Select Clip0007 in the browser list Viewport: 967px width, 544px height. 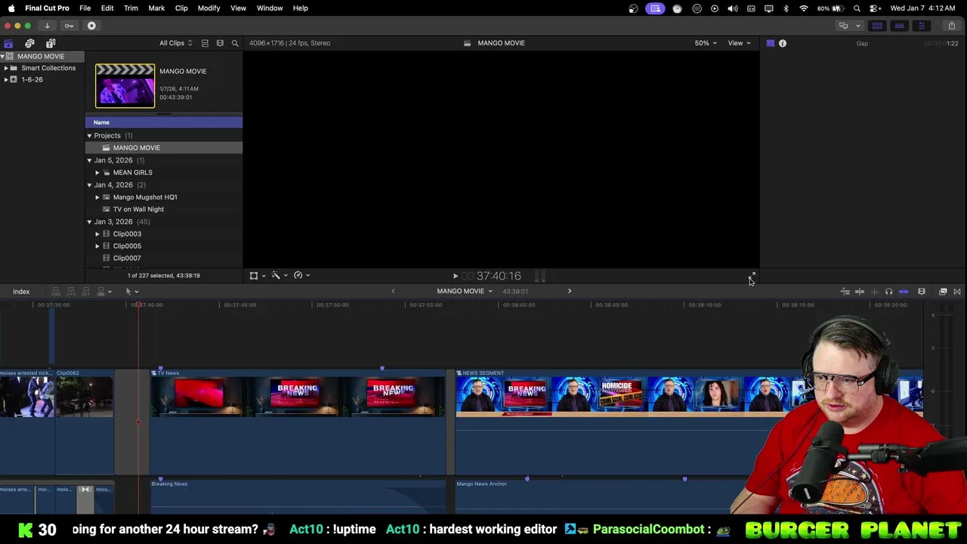pyautogui.click(x=163, y=258)
